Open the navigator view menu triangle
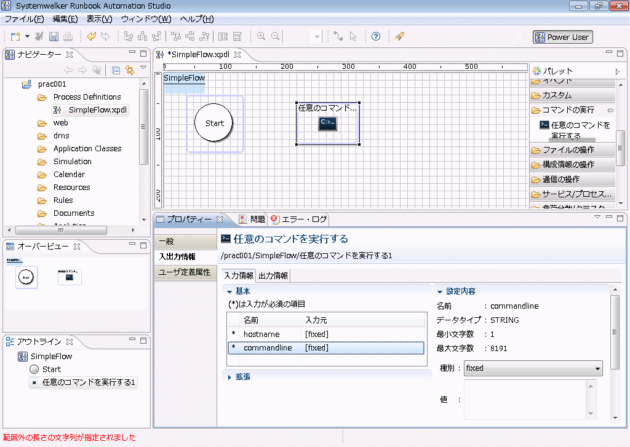 (143, 68)
